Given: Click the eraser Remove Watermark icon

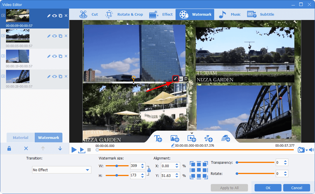Looking at the screenshot, I should pos(225,139).
